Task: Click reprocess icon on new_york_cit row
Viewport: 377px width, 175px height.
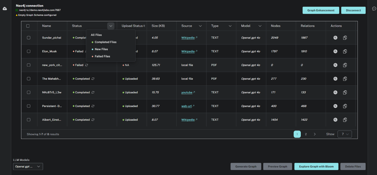Action: point(86,65)
